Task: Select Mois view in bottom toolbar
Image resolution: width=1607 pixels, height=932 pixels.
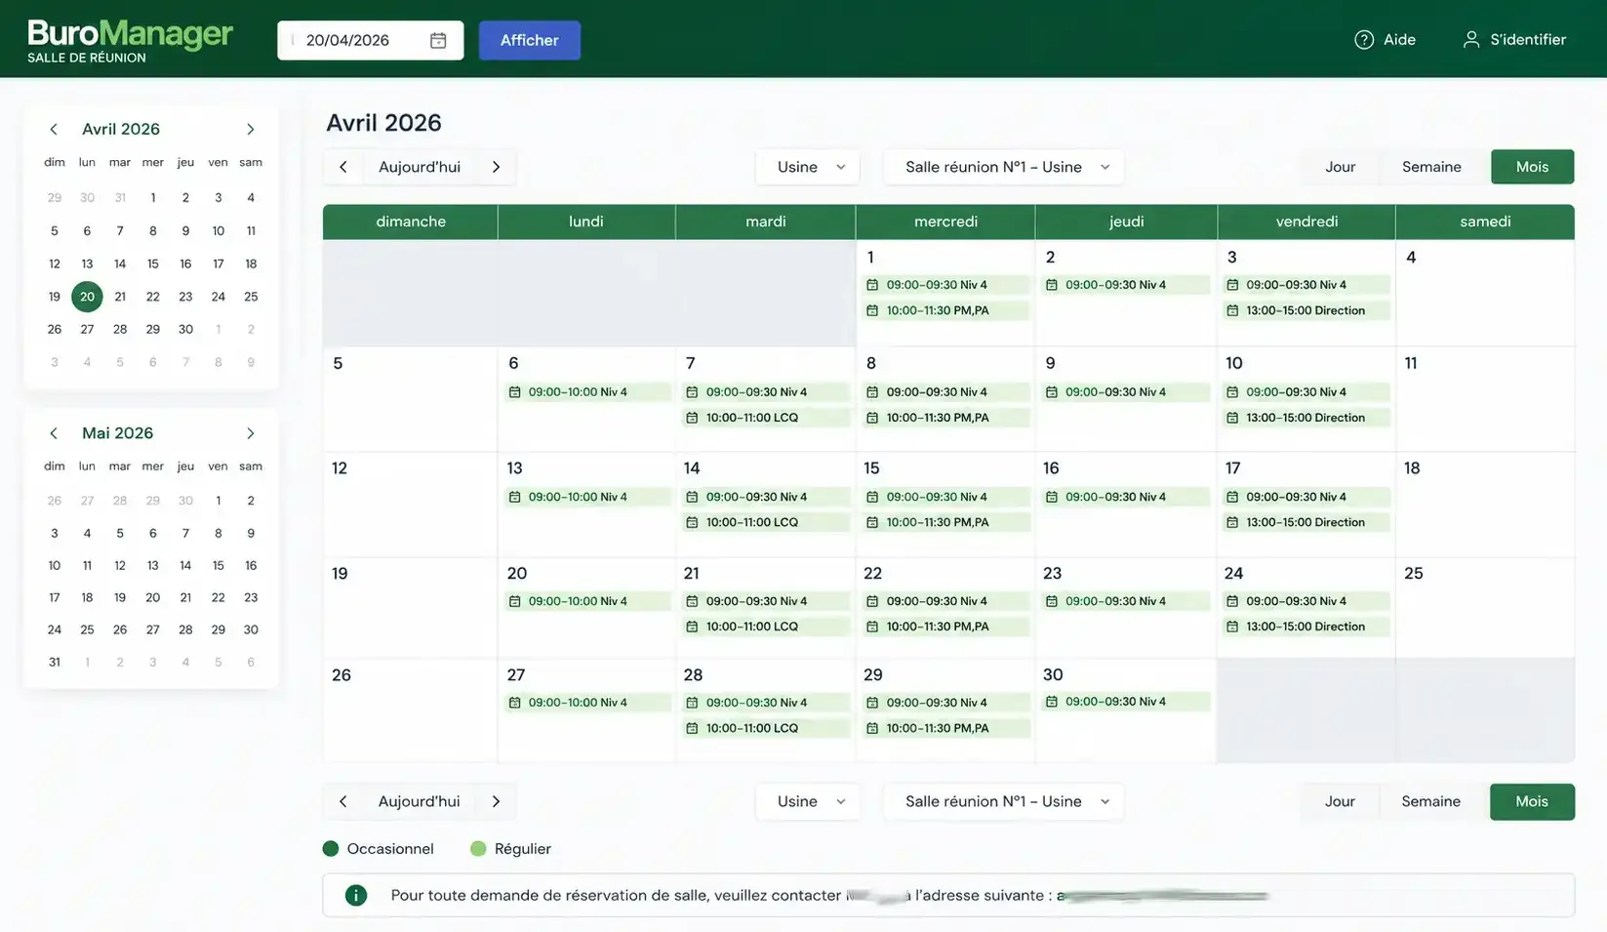Action: 1532,801
